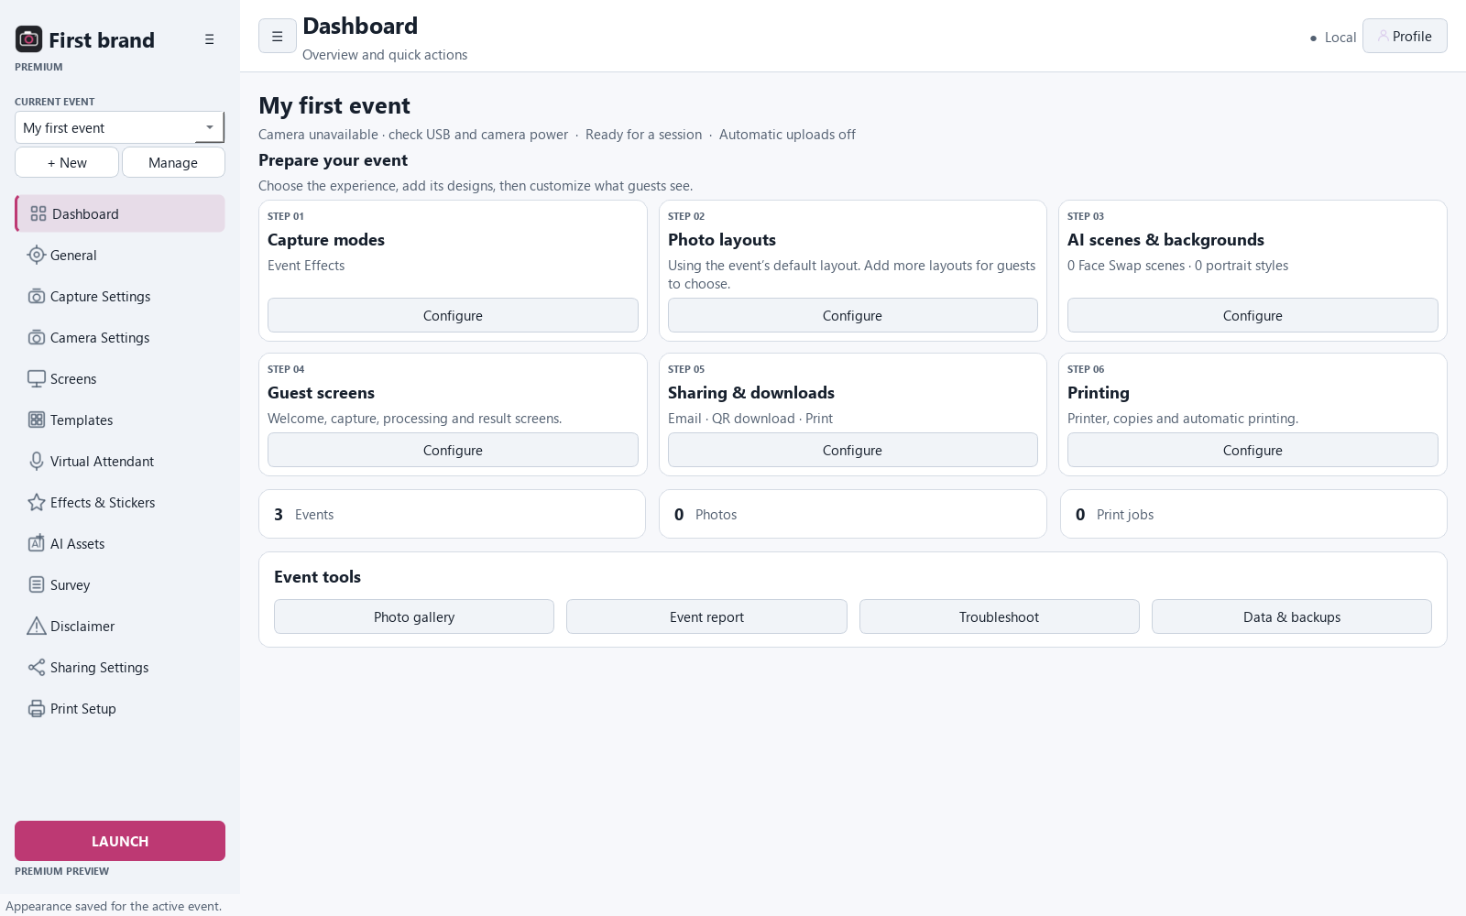Viewport: 1466px width, 916px height.
Task: Click the First brand camera logo icon
Action: (28, 38)
